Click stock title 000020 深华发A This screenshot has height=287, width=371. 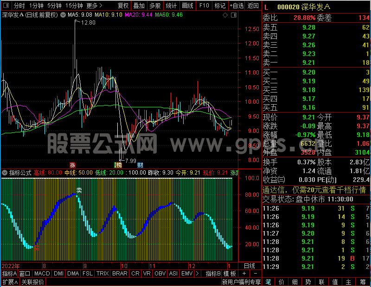[x=304, y=7]
